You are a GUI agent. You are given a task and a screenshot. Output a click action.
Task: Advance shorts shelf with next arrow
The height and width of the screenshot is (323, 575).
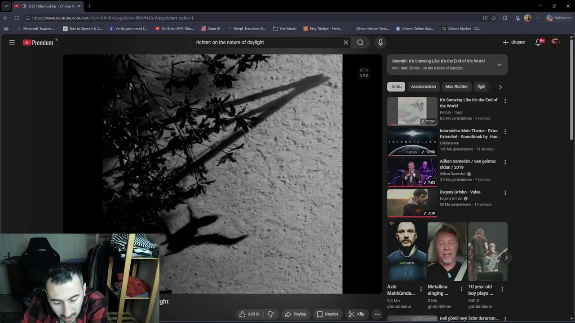(506, 258)
